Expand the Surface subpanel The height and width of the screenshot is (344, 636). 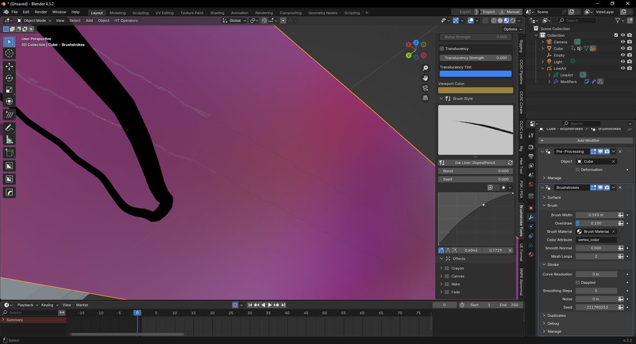click(x=544, y=197)
